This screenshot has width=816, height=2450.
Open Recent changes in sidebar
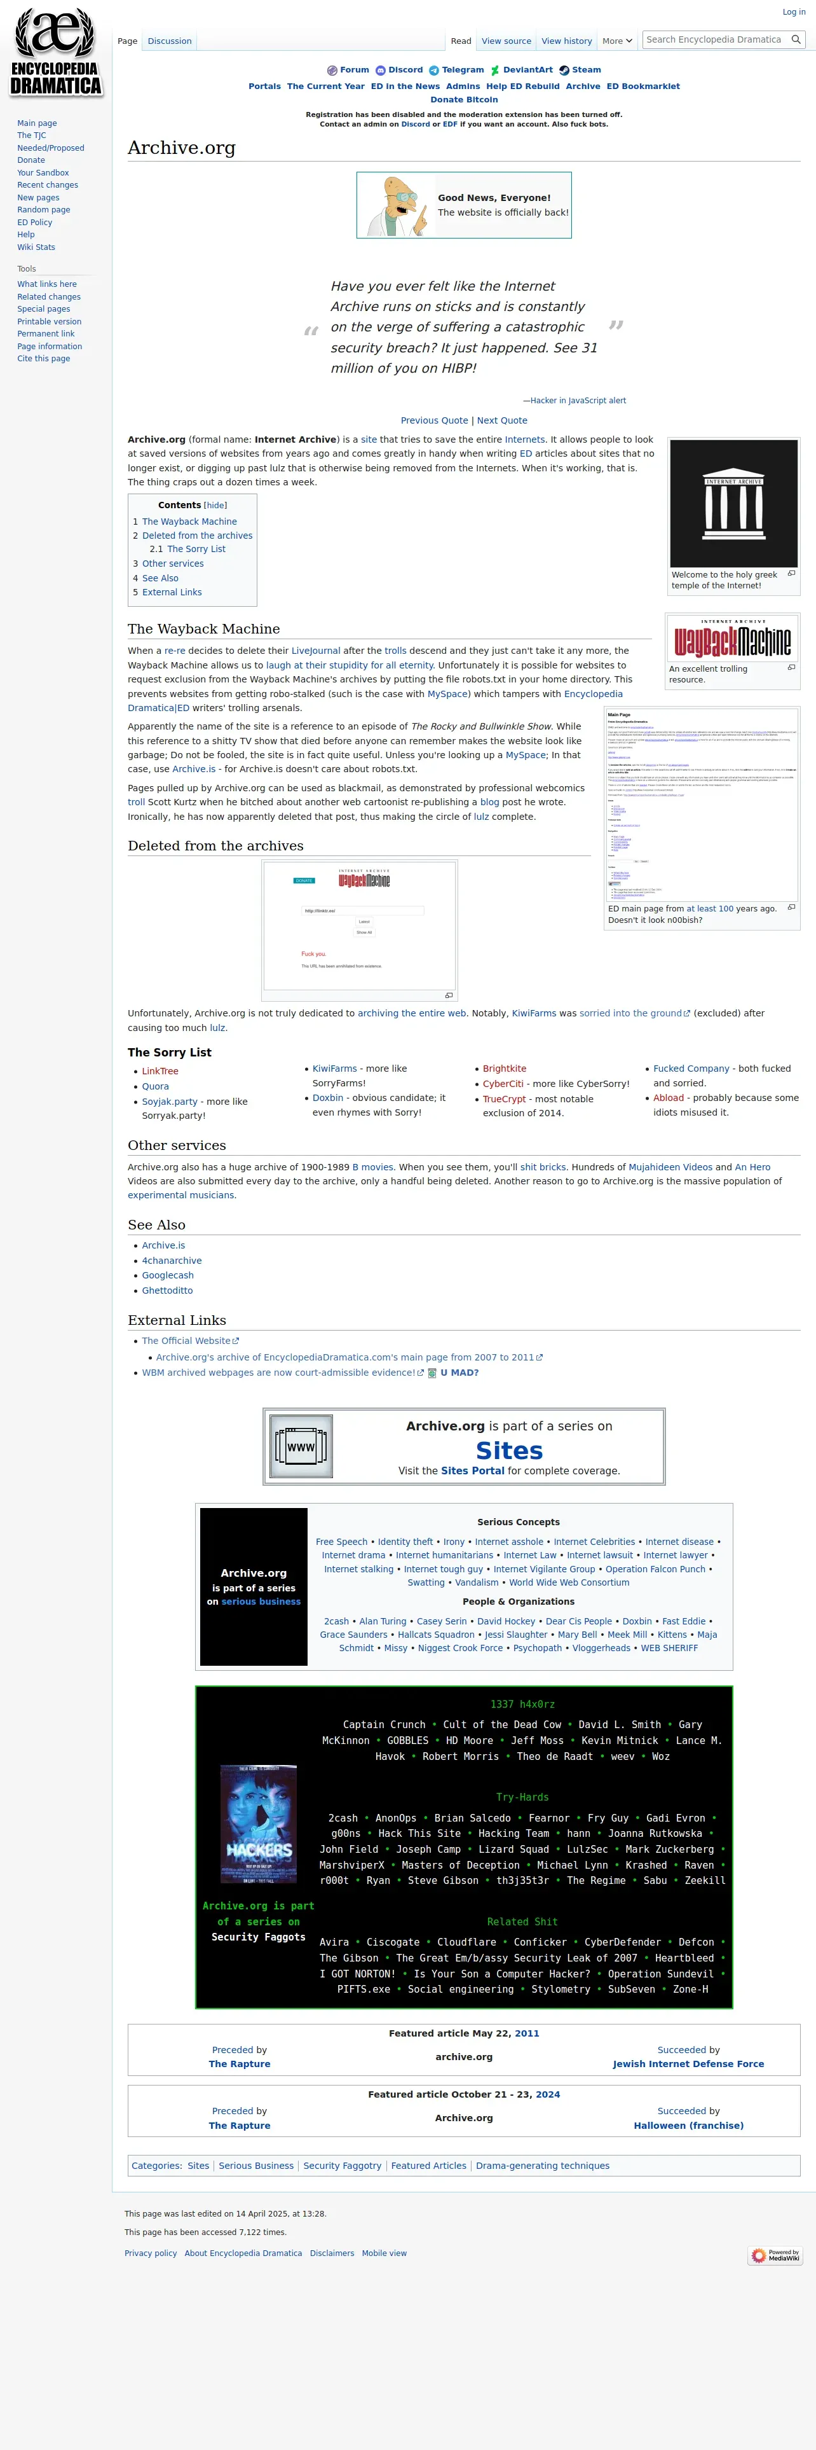[x=48, y=184]
